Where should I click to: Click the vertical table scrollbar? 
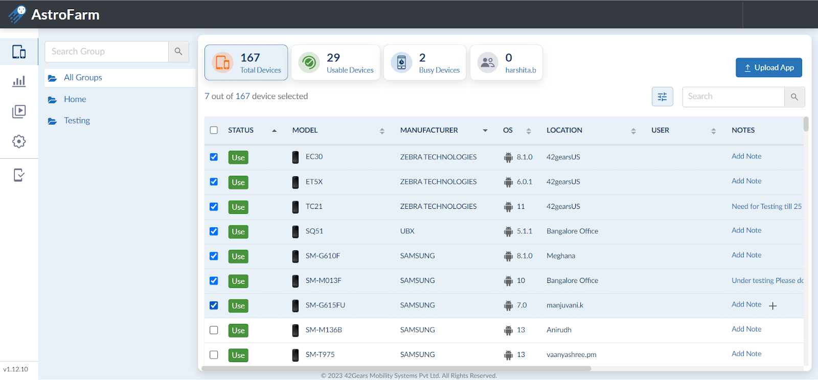pos(806,124)
